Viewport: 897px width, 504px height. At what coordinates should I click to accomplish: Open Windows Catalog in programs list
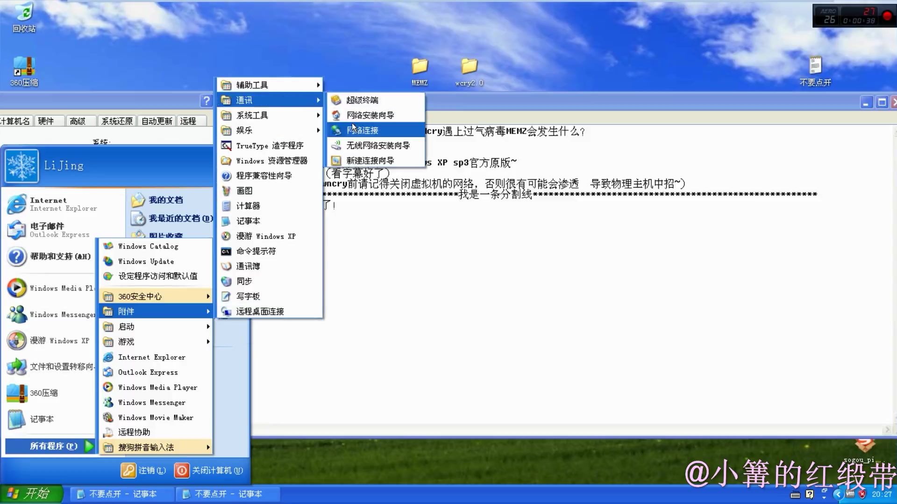[x=156, y=246]
